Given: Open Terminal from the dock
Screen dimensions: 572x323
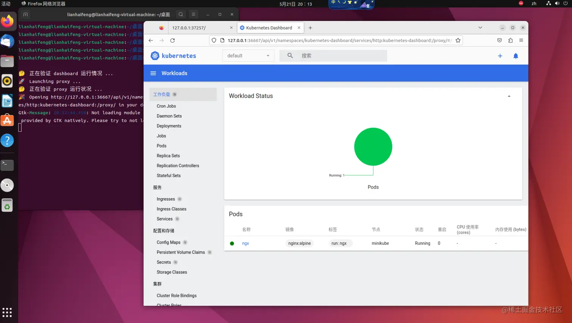Looking at the screenshot, I should tap(7, 165).
